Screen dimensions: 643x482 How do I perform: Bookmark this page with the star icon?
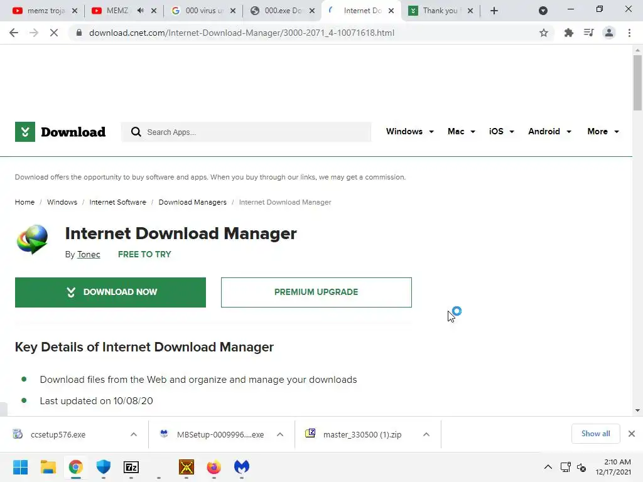pos(544,33)
